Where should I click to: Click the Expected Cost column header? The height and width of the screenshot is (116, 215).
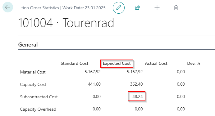pos(117,63)
